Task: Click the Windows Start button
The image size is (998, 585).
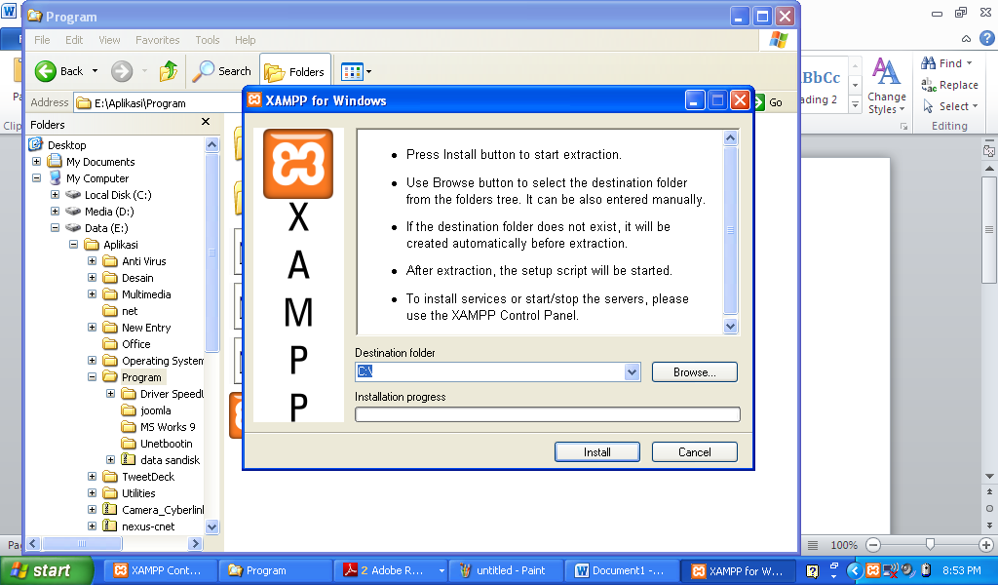Action: [46, 570]
